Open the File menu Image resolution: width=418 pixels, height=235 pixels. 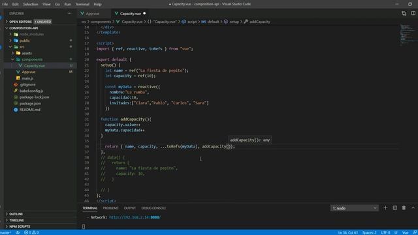pos(5,5)
